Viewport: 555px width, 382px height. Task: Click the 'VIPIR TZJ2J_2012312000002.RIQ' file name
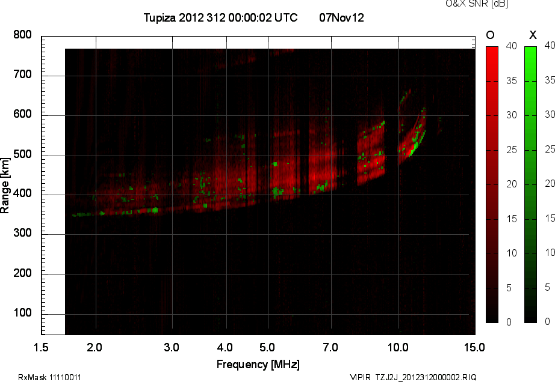click(413, 377)
